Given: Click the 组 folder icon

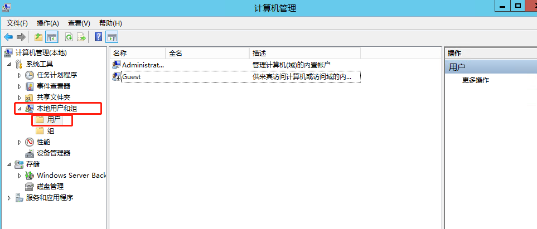Looking at the screenshot, I should pyautogui.click(x=40, y=131).
